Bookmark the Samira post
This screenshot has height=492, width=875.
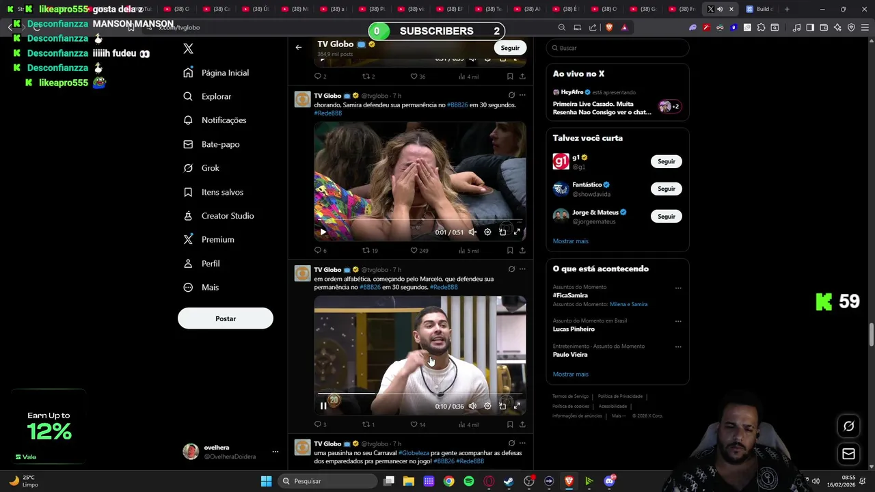510,251
